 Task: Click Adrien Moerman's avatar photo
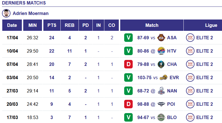point(6,13)
